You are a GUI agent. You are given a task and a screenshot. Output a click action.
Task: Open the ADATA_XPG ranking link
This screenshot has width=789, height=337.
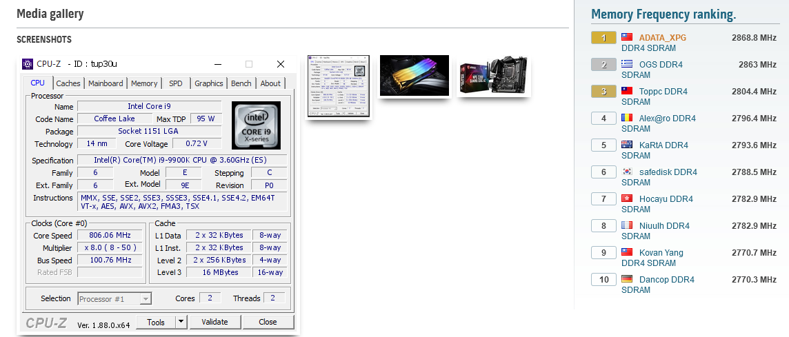pos(662,38)
